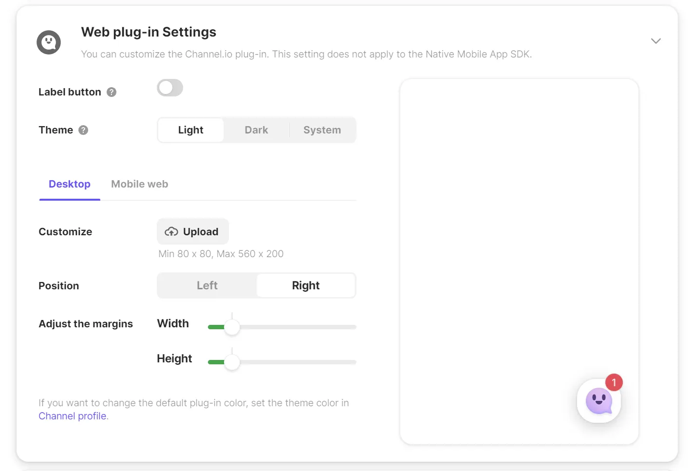The width and height of the screenshot is (692, 471).
Task: Click the Label button help icon
Action: coord(112,92)
